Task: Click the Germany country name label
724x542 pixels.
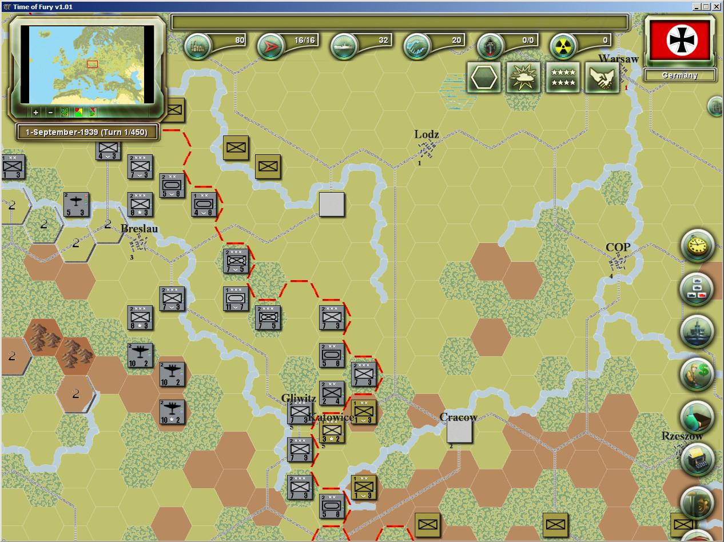Action: click(680, 75)
